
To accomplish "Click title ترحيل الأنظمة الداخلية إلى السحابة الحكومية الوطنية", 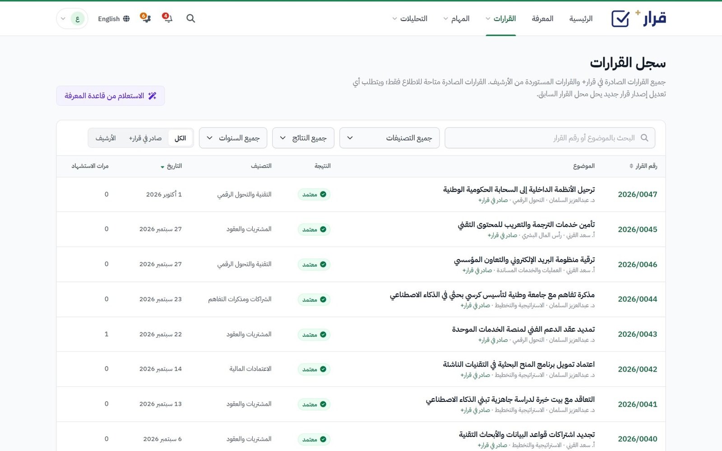I will coord(519,189).
